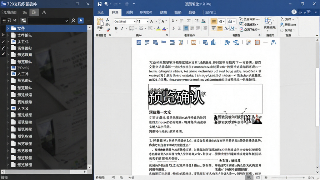Switch to the highlighted tab in the recovery window
This screenshot has height=180, width=320.
pyautogui.click(x=34, y=12)
